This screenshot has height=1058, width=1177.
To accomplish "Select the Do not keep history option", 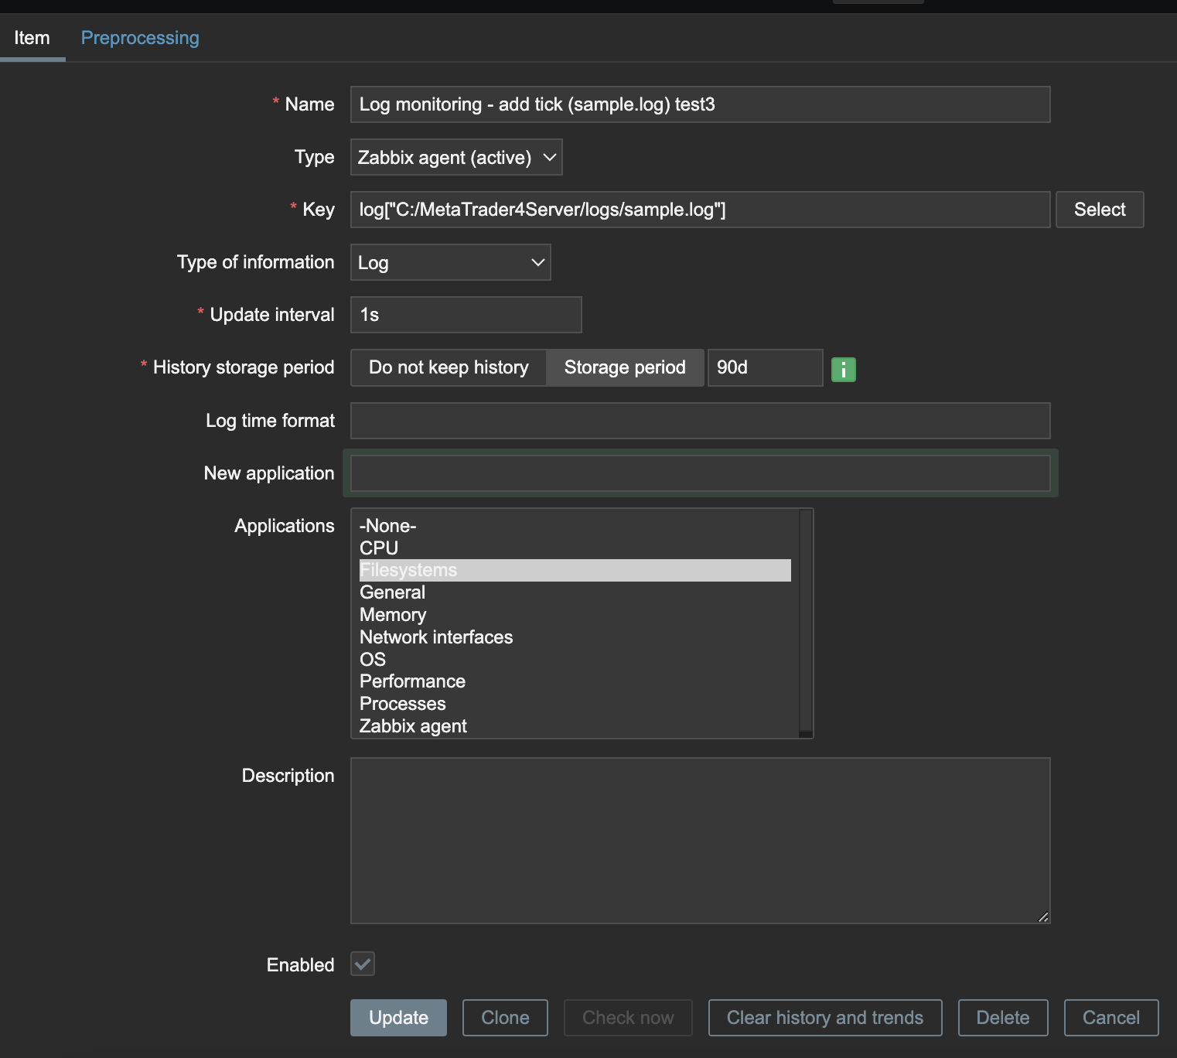I will click(449, 367).
